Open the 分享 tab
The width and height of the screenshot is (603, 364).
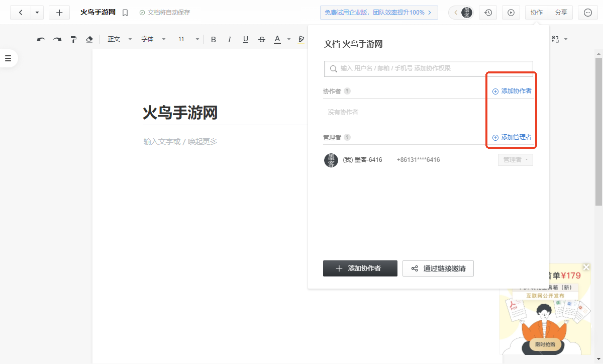coord(561,13)
